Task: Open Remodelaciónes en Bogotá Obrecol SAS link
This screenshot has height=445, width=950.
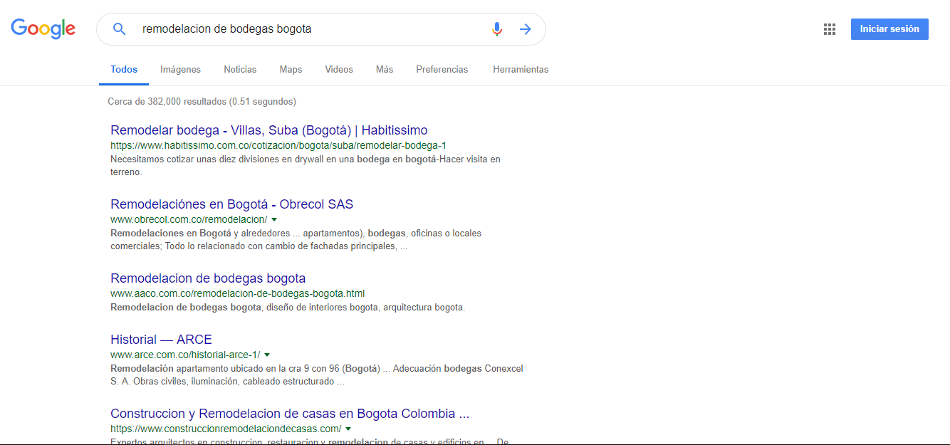Action: pos(231,204)
